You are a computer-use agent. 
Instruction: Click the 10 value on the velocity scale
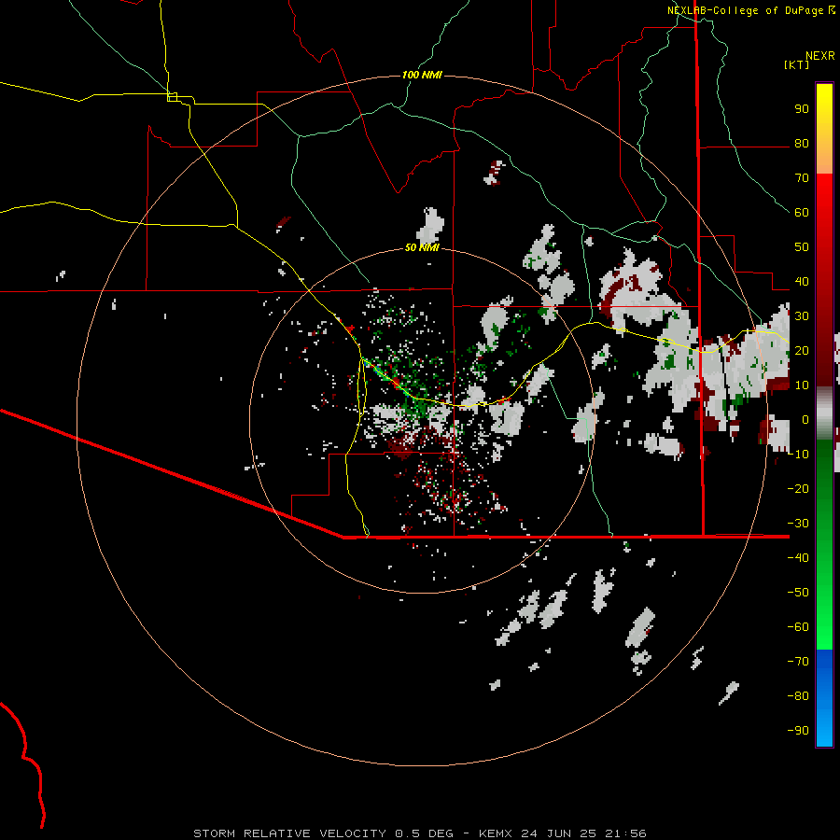coord(802,385)
